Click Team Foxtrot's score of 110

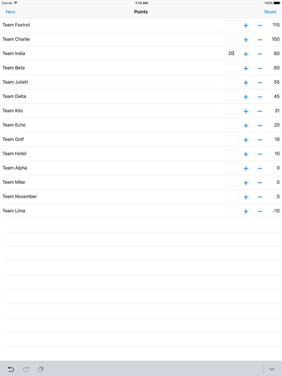point(276,25)
